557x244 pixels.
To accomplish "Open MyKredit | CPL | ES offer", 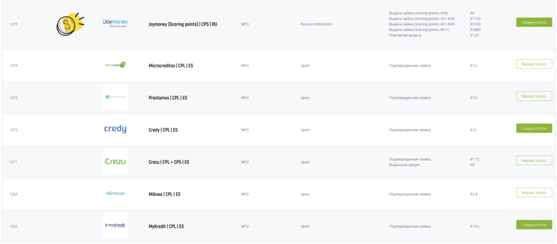I will (x=166, y=226).
